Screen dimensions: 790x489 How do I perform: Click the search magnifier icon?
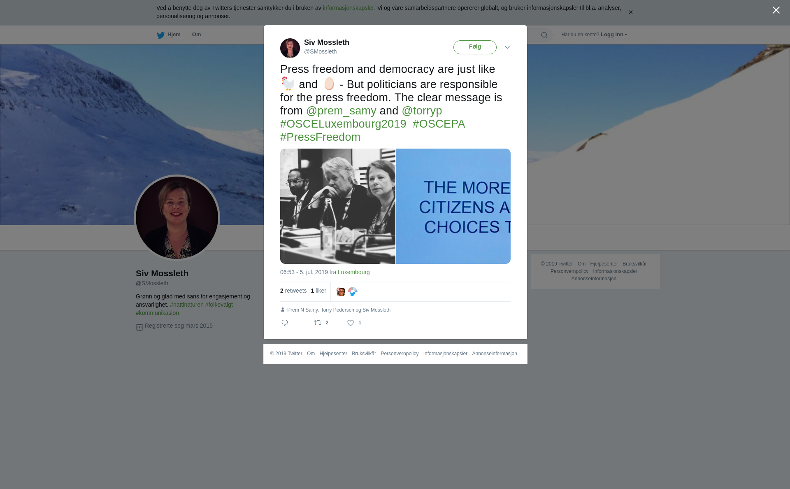(x=544, y=35)
